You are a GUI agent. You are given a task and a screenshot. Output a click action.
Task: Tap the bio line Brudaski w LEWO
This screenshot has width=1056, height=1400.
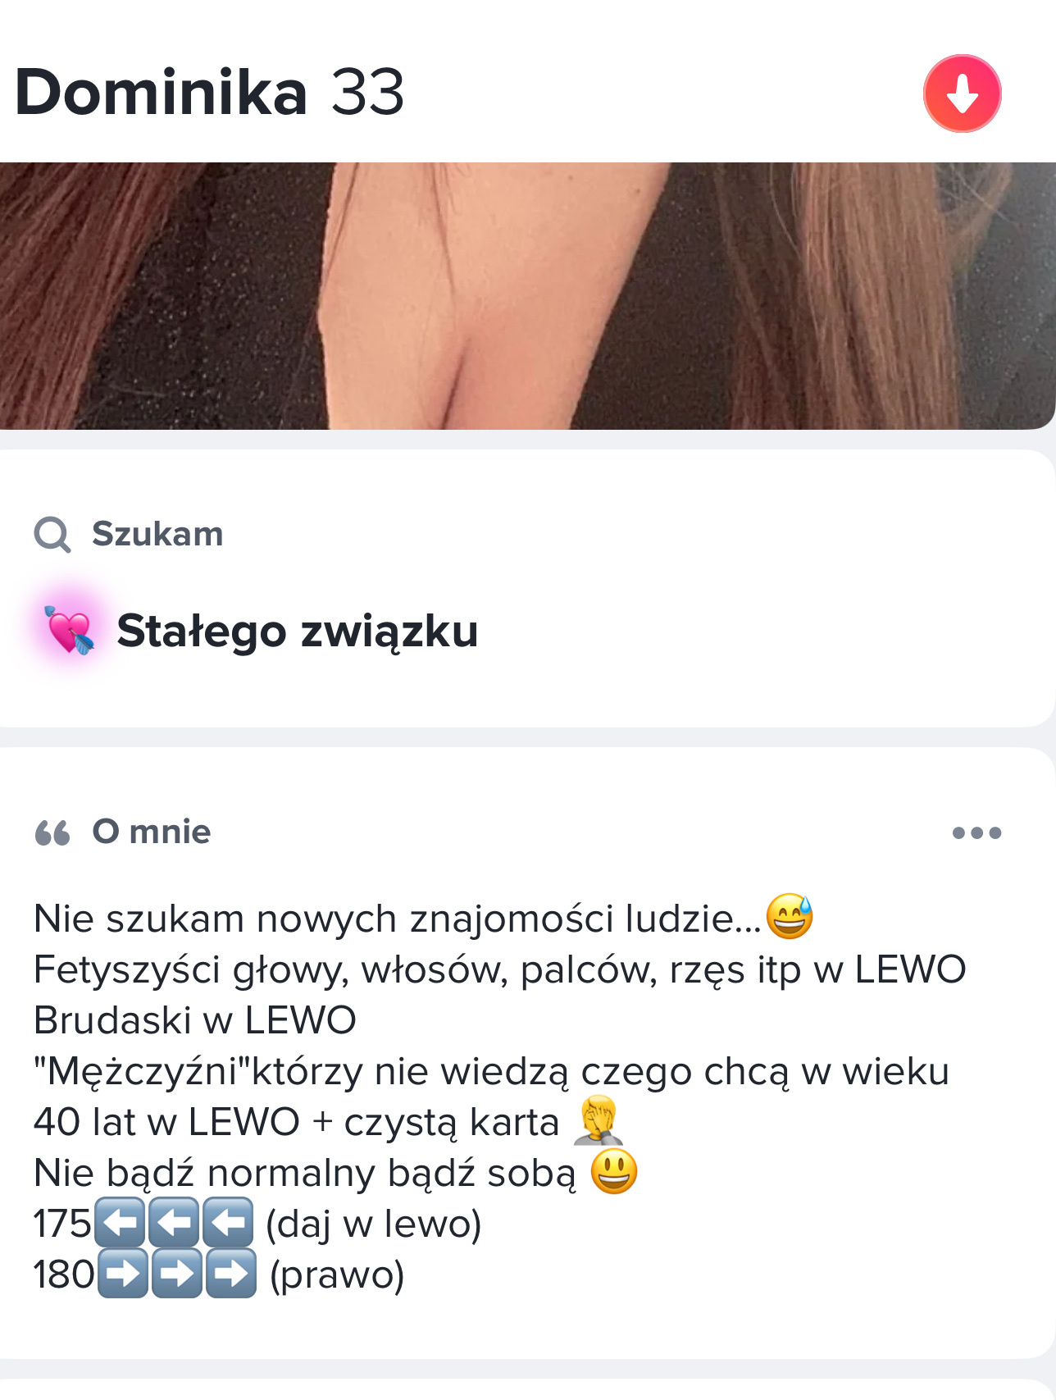195,1020
